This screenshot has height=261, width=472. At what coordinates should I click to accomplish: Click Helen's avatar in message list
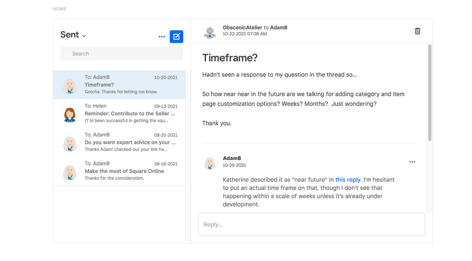coord(70,114)
